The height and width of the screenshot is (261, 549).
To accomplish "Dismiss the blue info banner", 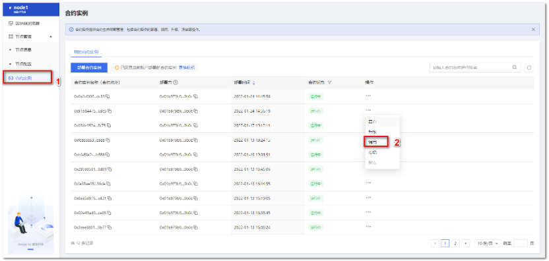I will coord(533,30).
